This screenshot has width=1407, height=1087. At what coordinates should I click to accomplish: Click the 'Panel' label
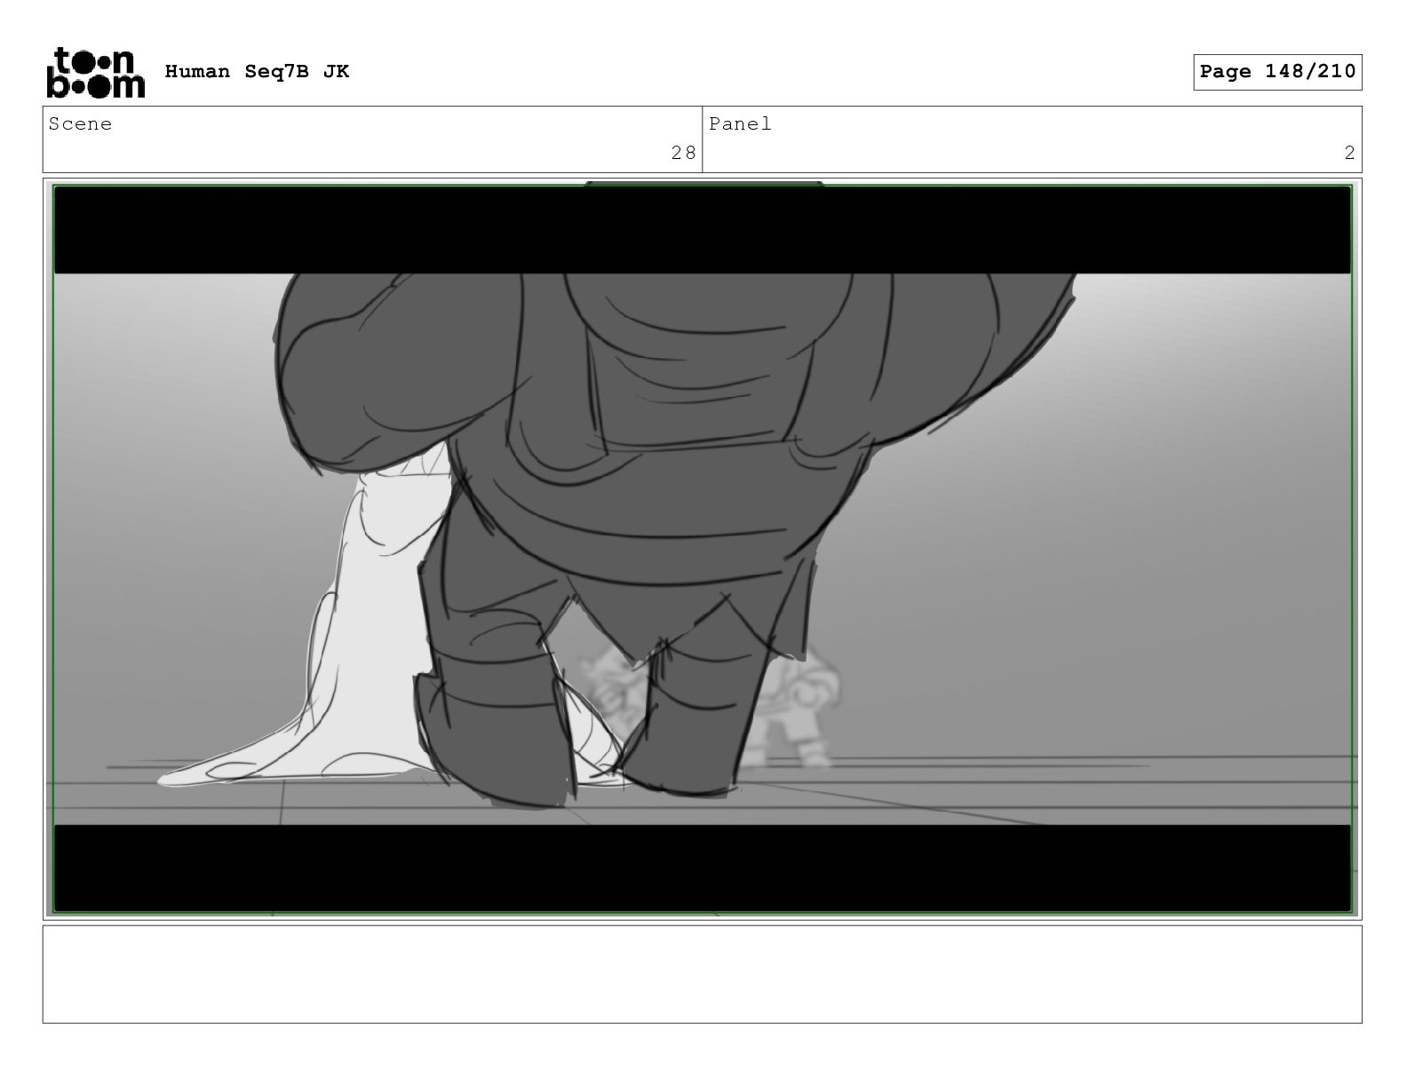pos(740,124)
